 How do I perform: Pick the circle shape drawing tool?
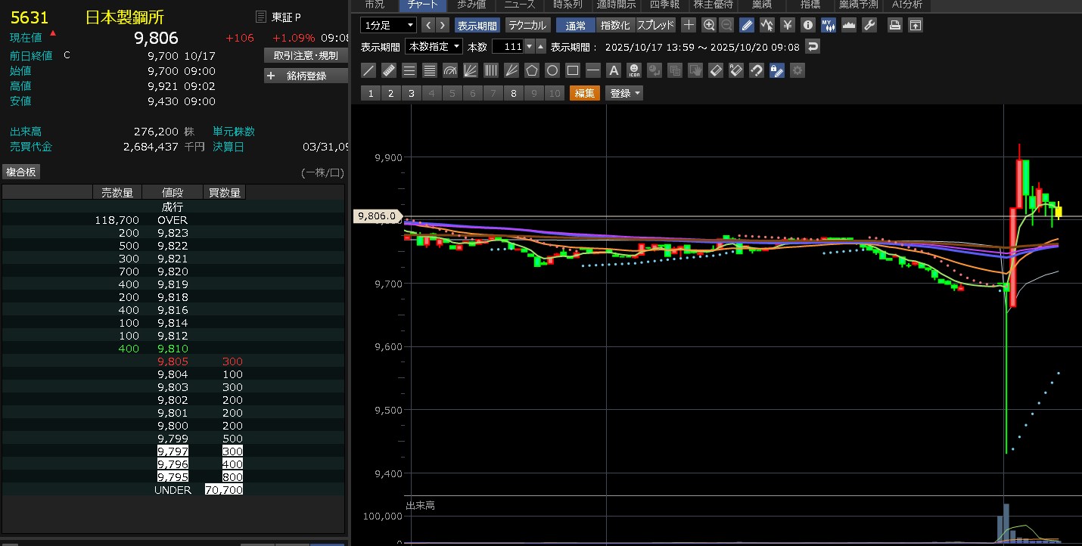(552, 70)
